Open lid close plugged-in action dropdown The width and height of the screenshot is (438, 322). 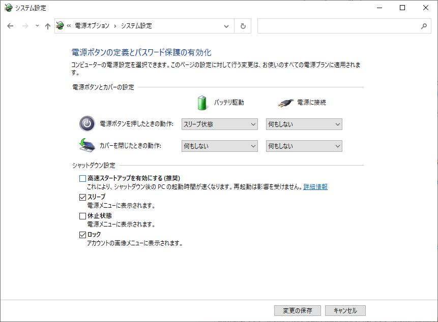pos(304,146)
